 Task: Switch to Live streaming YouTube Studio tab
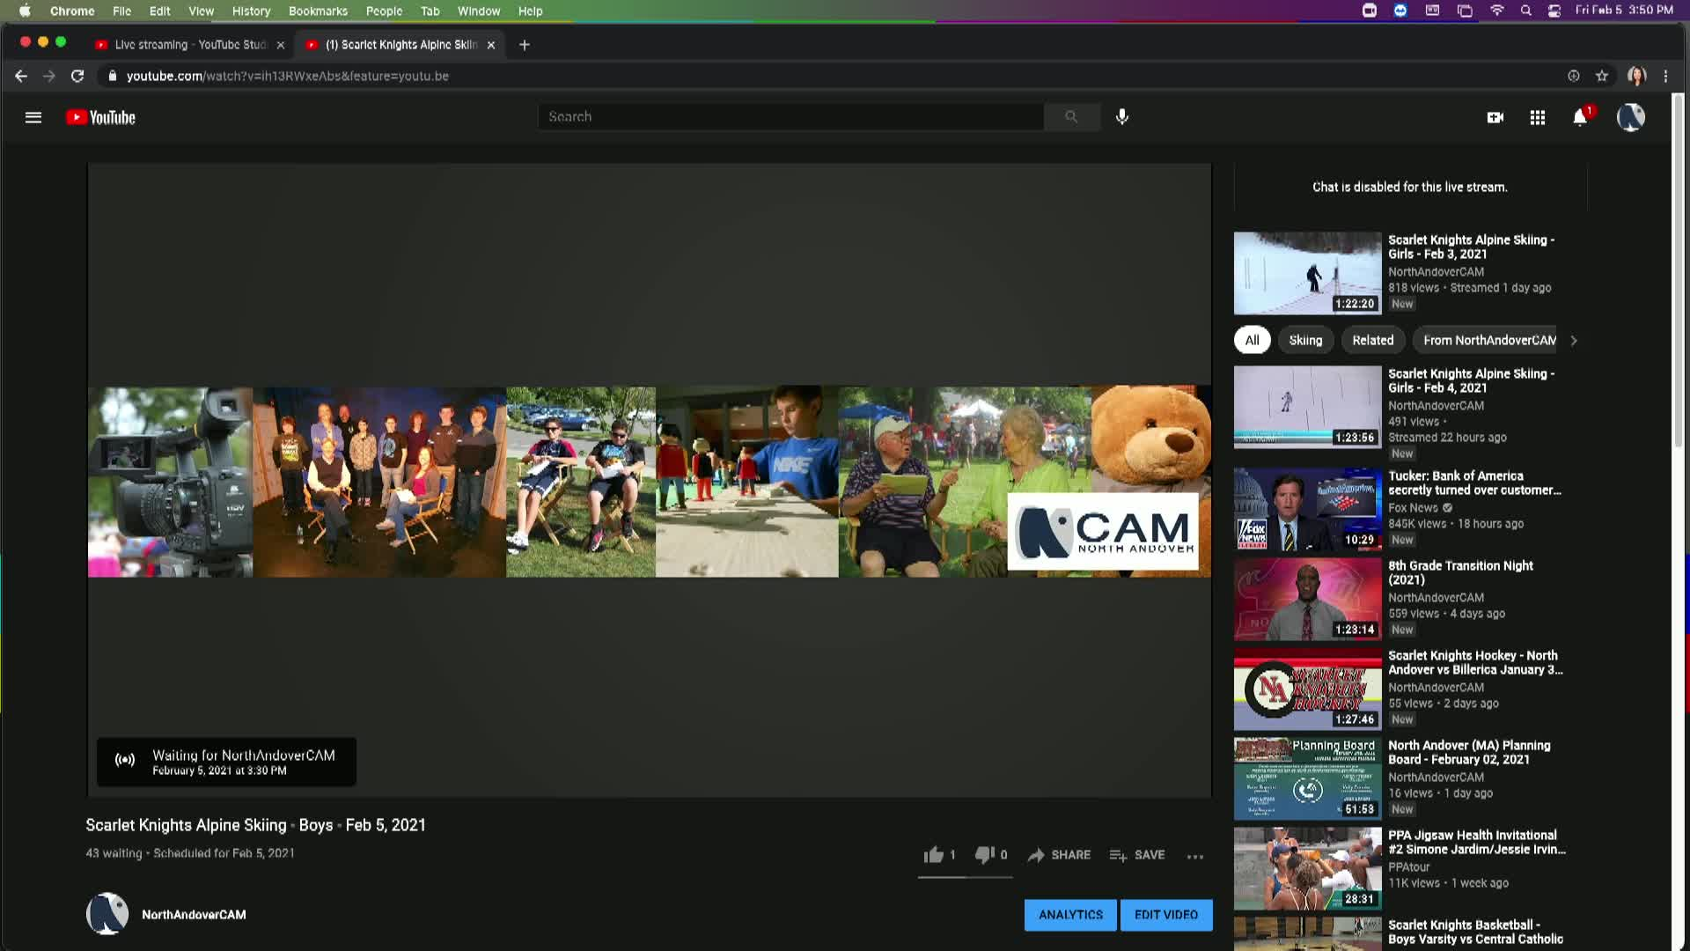click(x=189, y=45)
